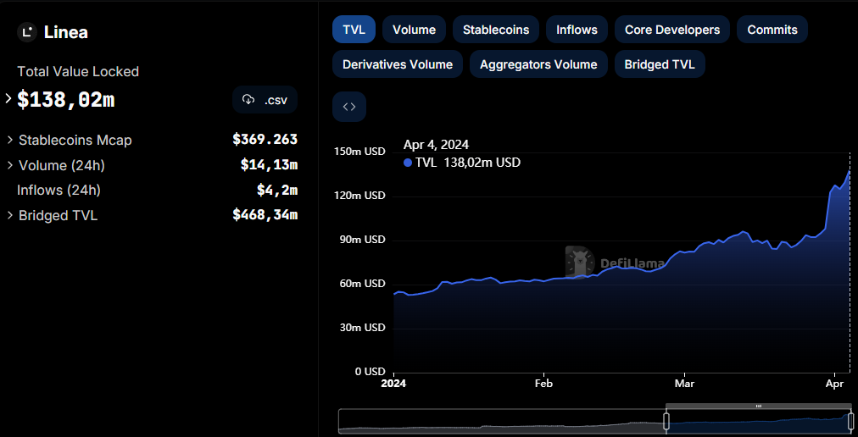
Task: Switch to the Volume chart tab
Action: 415,30
